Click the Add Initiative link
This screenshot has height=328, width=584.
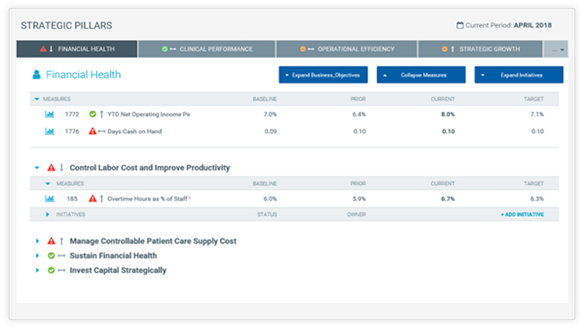tap(522, 215)
